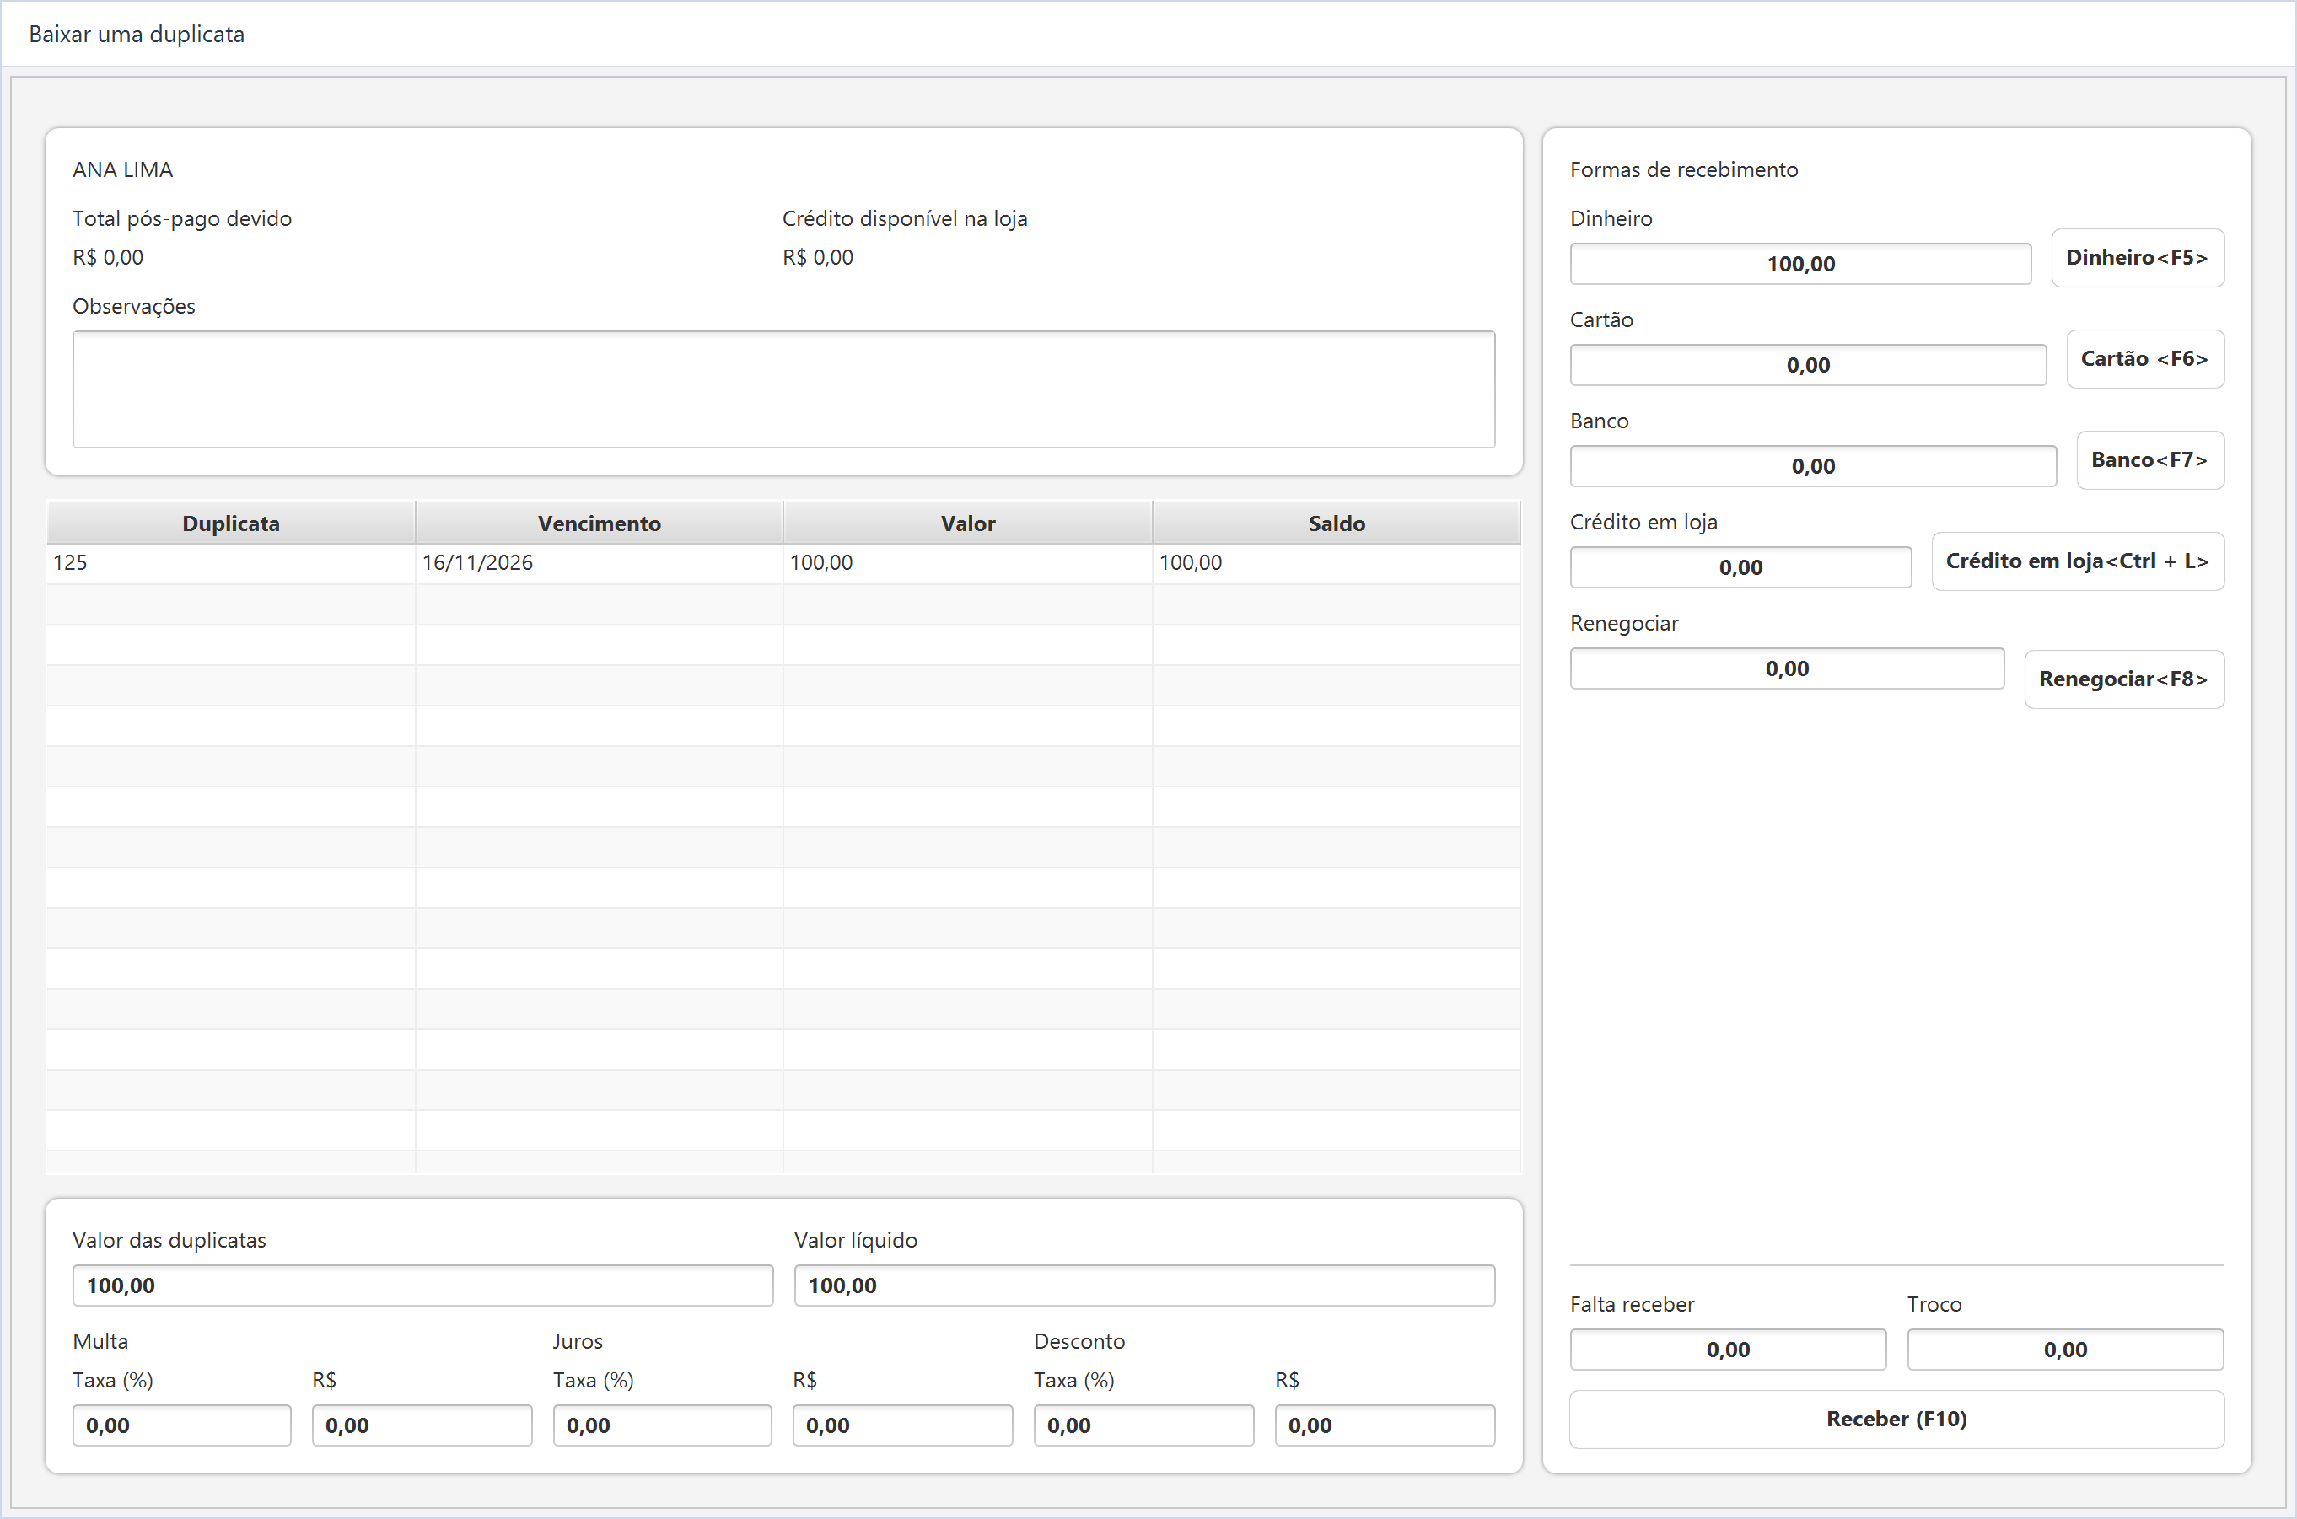Click the Cartão <F6> button
The image size is (2297, 1519).
coord(2145,359)
